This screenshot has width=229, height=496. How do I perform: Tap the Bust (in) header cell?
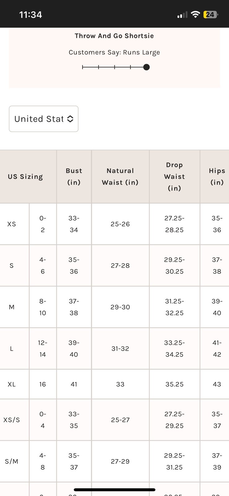[x=74, y=177]
